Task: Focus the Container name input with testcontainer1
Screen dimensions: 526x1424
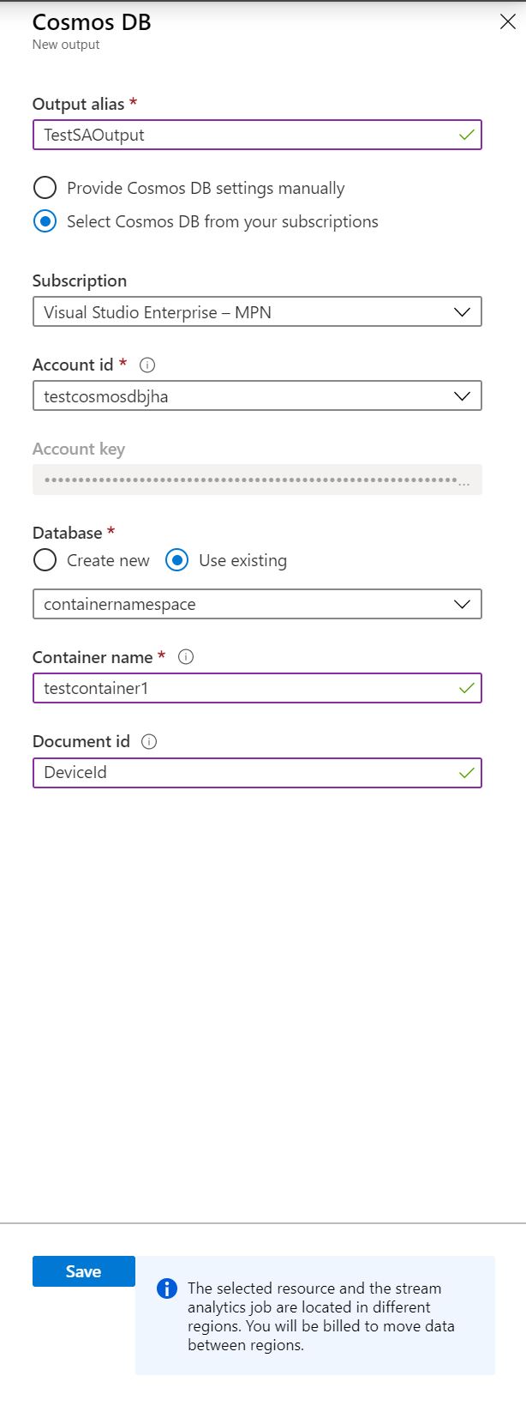Action: coord(240,689)
